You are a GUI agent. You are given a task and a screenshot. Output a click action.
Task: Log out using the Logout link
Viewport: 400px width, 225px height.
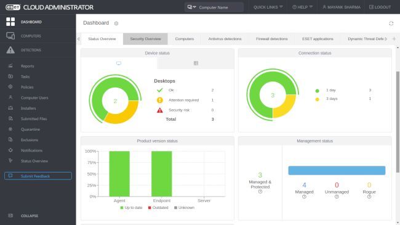380,7
